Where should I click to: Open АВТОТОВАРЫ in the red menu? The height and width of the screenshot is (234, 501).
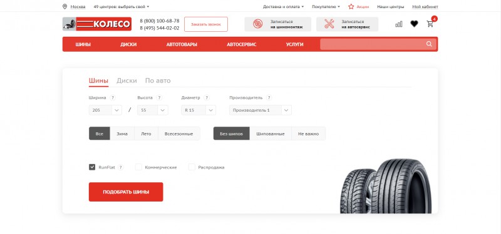(182, 44)
